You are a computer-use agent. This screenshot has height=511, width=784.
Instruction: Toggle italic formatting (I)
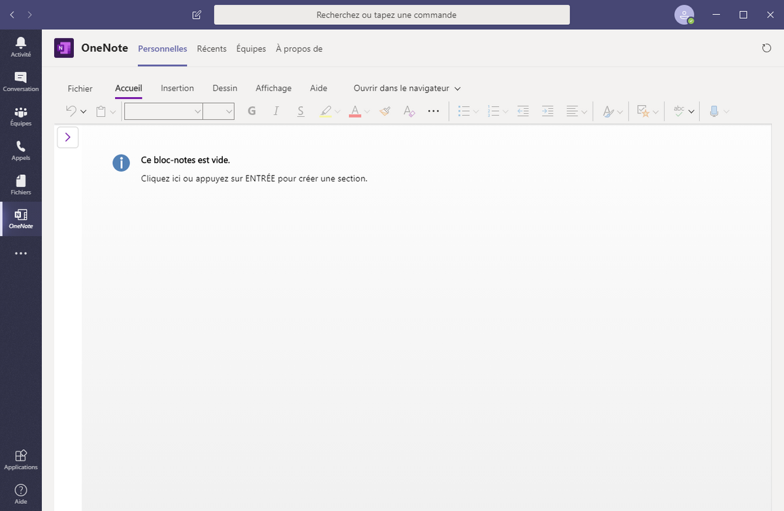point(276,112)
